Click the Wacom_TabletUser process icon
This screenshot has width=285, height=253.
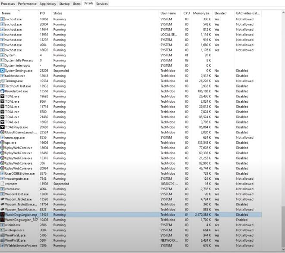pos(2,204)
